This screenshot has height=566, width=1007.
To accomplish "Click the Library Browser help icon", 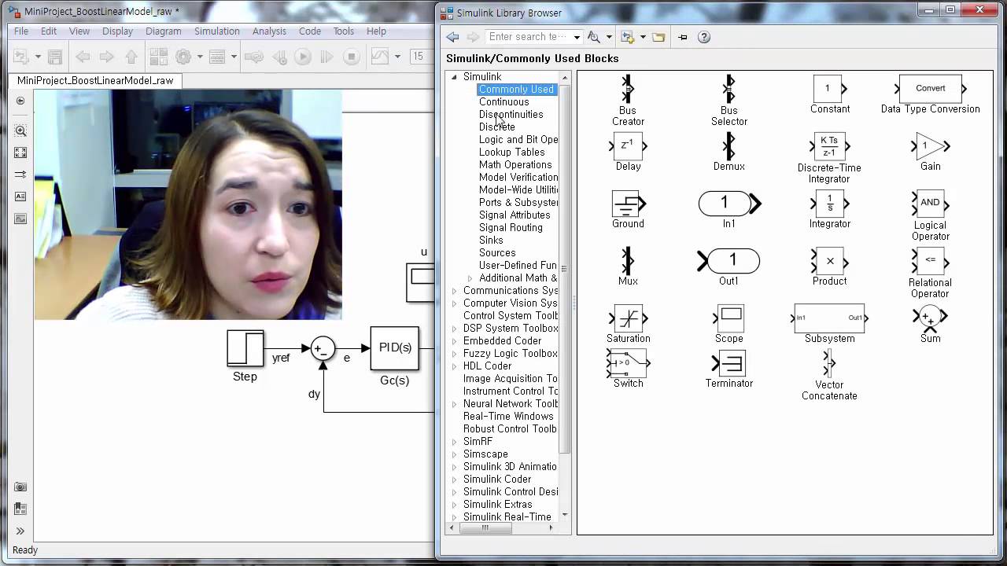I will [x=704, y=37].
